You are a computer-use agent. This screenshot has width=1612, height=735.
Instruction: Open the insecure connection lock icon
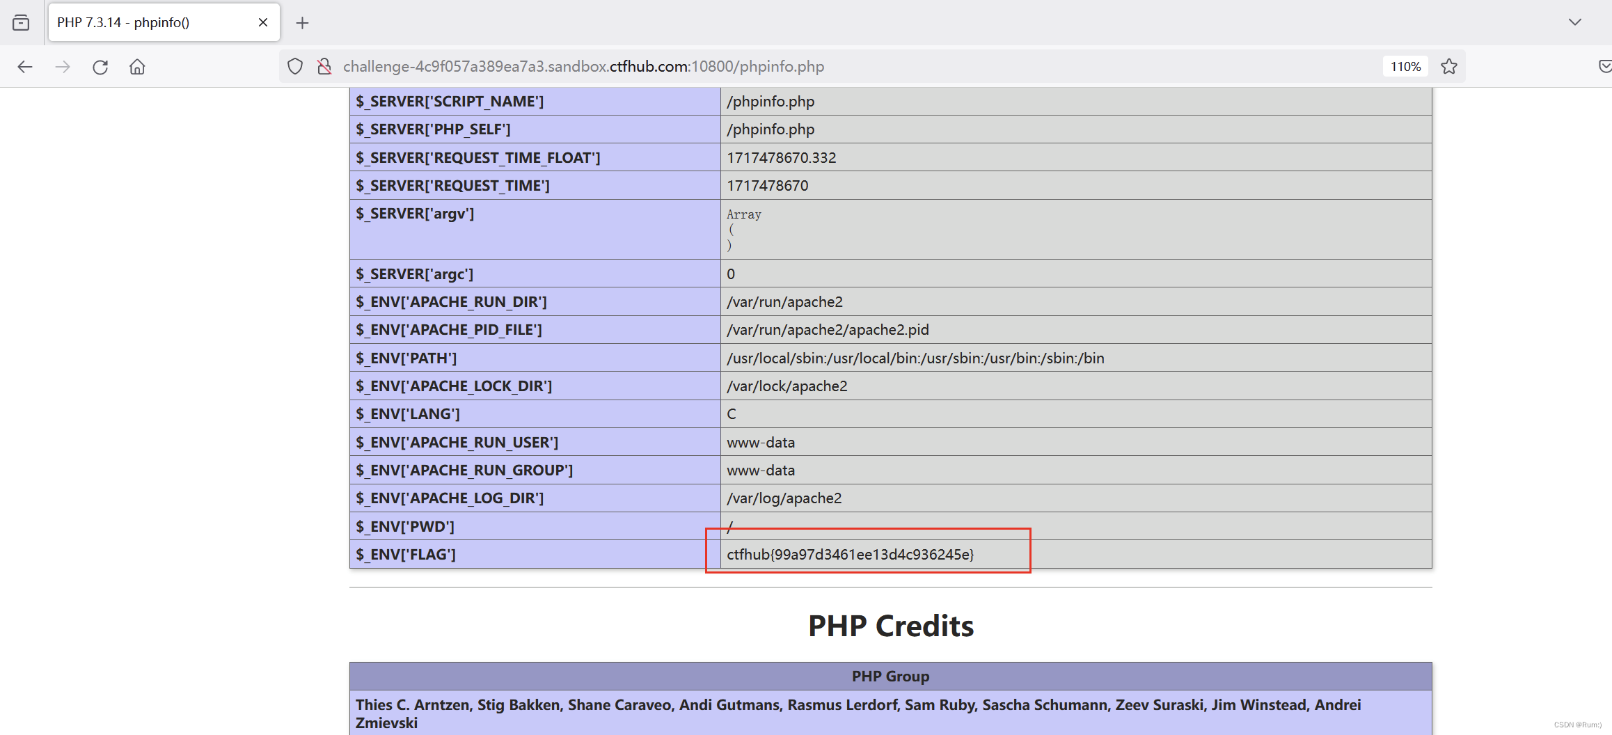[x=324, y=67]
